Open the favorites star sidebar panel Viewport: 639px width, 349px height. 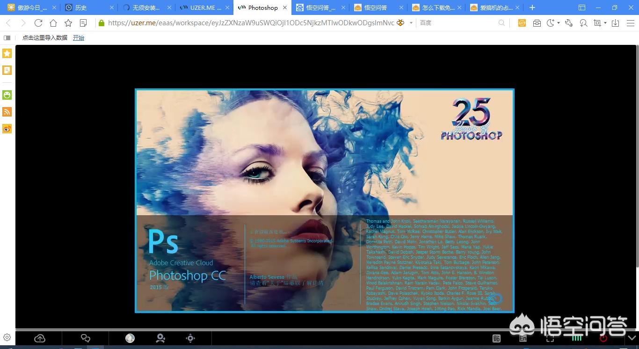pos(7,53)
